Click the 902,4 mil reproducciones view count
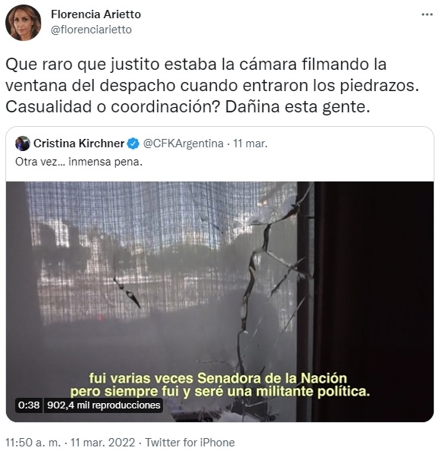 click(104, 405)
